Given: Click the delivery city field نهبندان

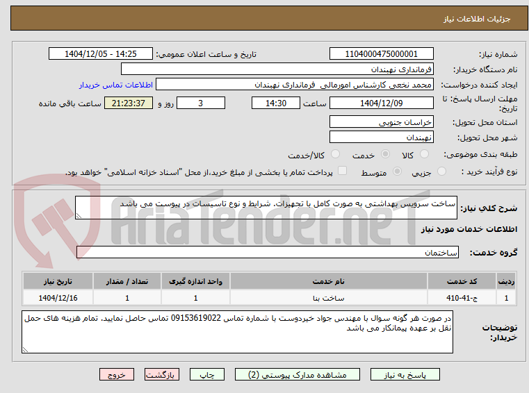Looking at the screenshot, I should pos(381,137).
